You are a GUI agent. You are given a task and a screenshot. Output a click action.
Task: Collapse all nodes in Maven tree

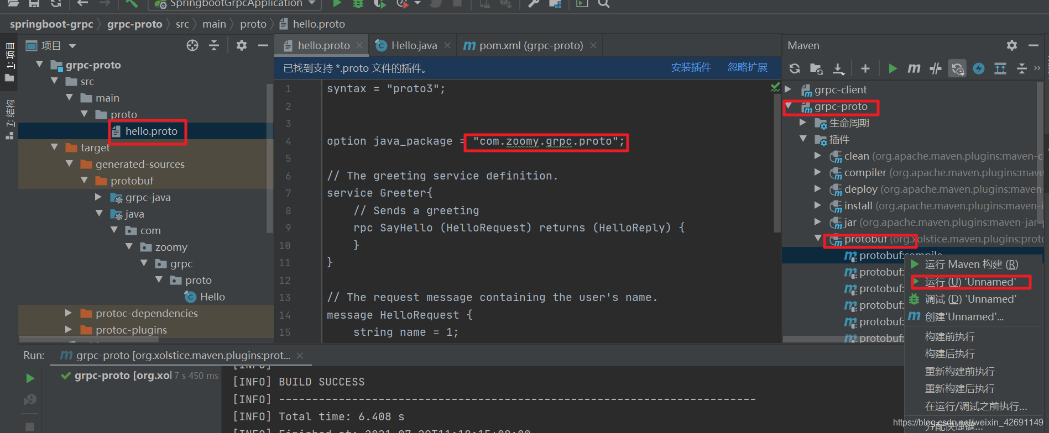tap(1021, 68)
